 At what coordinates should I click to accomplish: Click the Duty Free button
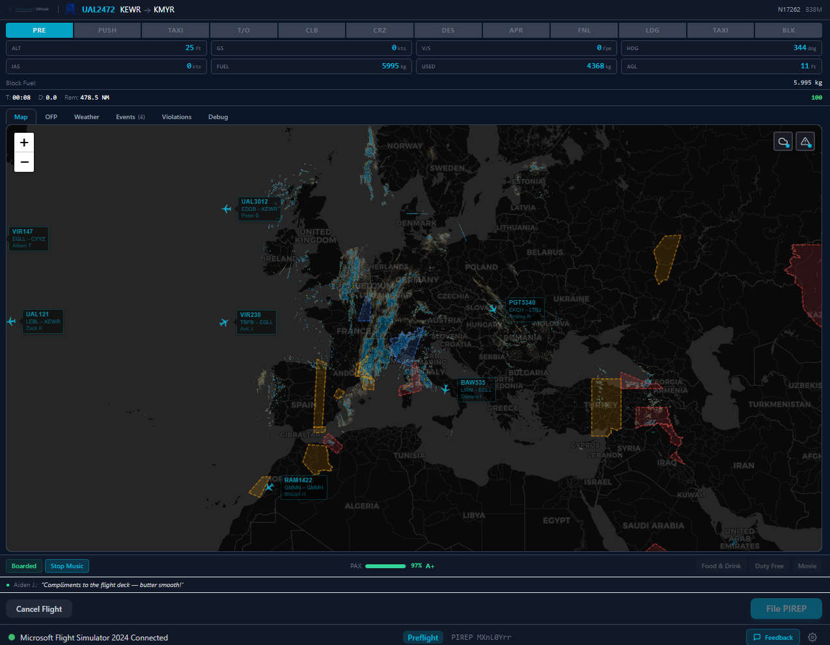click(769, 566)
